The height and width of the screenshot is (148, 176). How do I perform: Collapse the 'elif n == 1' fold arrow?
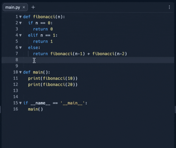point(21,35)
